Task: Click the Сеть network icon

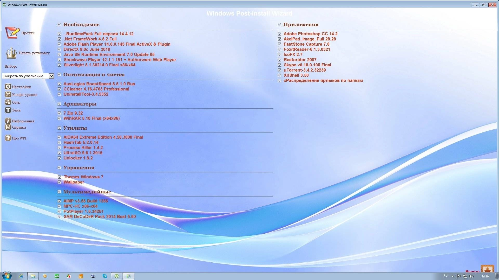Action: click(8, 102)
